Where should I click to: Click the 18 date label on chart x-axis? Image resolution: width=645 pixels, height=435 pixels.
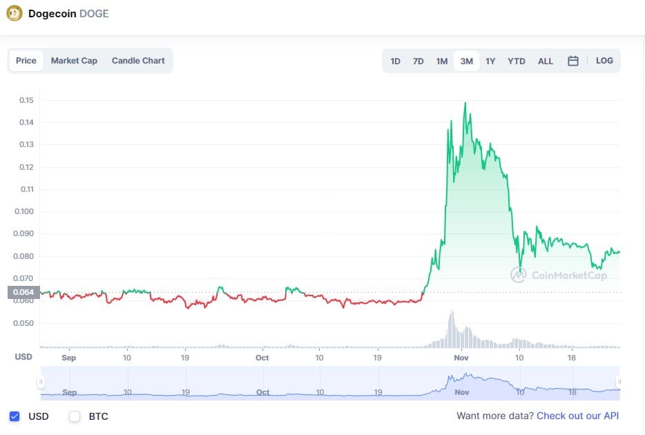click(571, 358)
